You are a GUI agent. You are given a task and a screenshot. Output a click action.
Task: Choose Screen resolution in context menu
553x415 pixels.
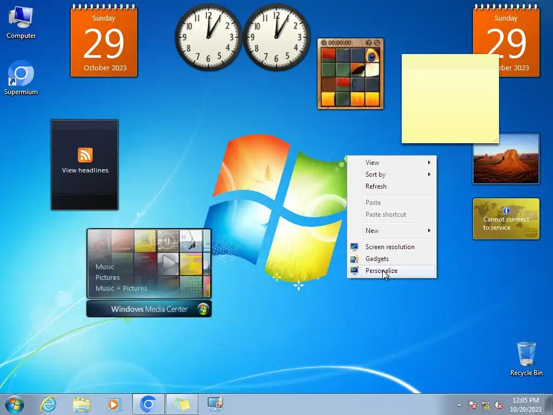tap(392, 247)
